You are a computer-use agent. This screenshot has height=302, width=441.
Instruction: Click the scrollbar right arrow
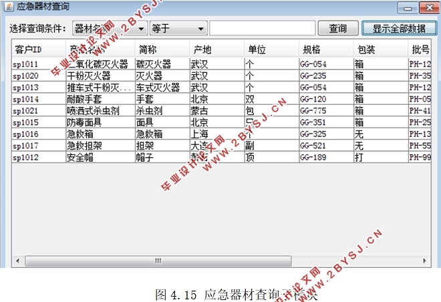424,261
